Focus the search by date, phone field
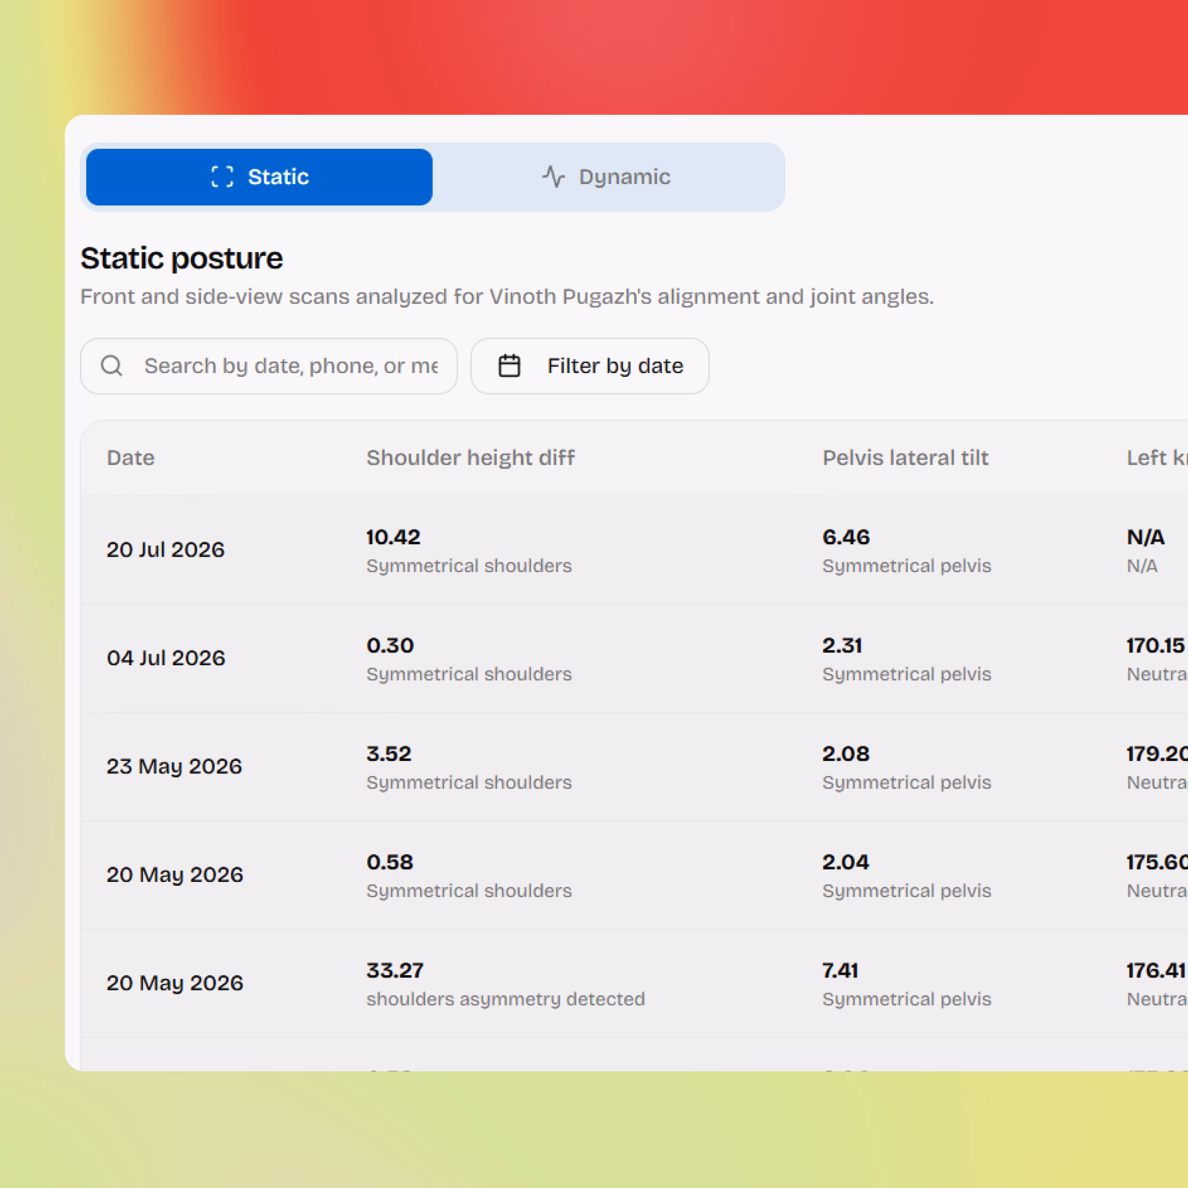The height and width of the screenshot is (1188, 1188). [269, 366]
